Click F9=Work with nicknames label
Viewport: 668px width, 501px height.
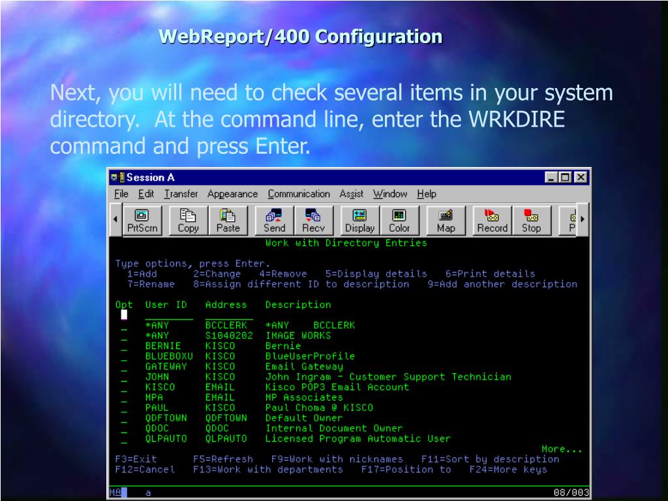point(337,459)
